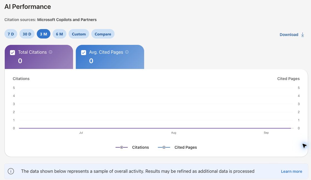Click the Sep label on the chart axis
311x180 pixels.
[x=266, y=133]
